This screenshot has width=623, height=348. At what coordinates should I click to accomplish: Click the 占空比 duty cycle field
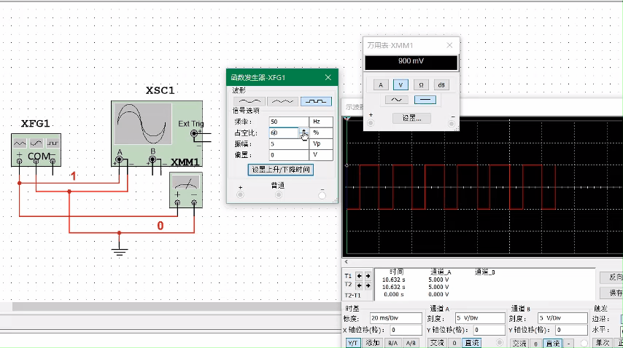pyautogui.click(x=284, y=133)
